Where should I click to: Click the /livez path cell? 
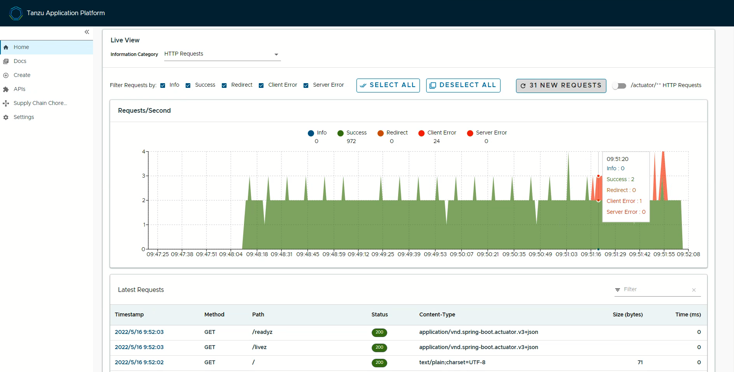pos(259,347)
